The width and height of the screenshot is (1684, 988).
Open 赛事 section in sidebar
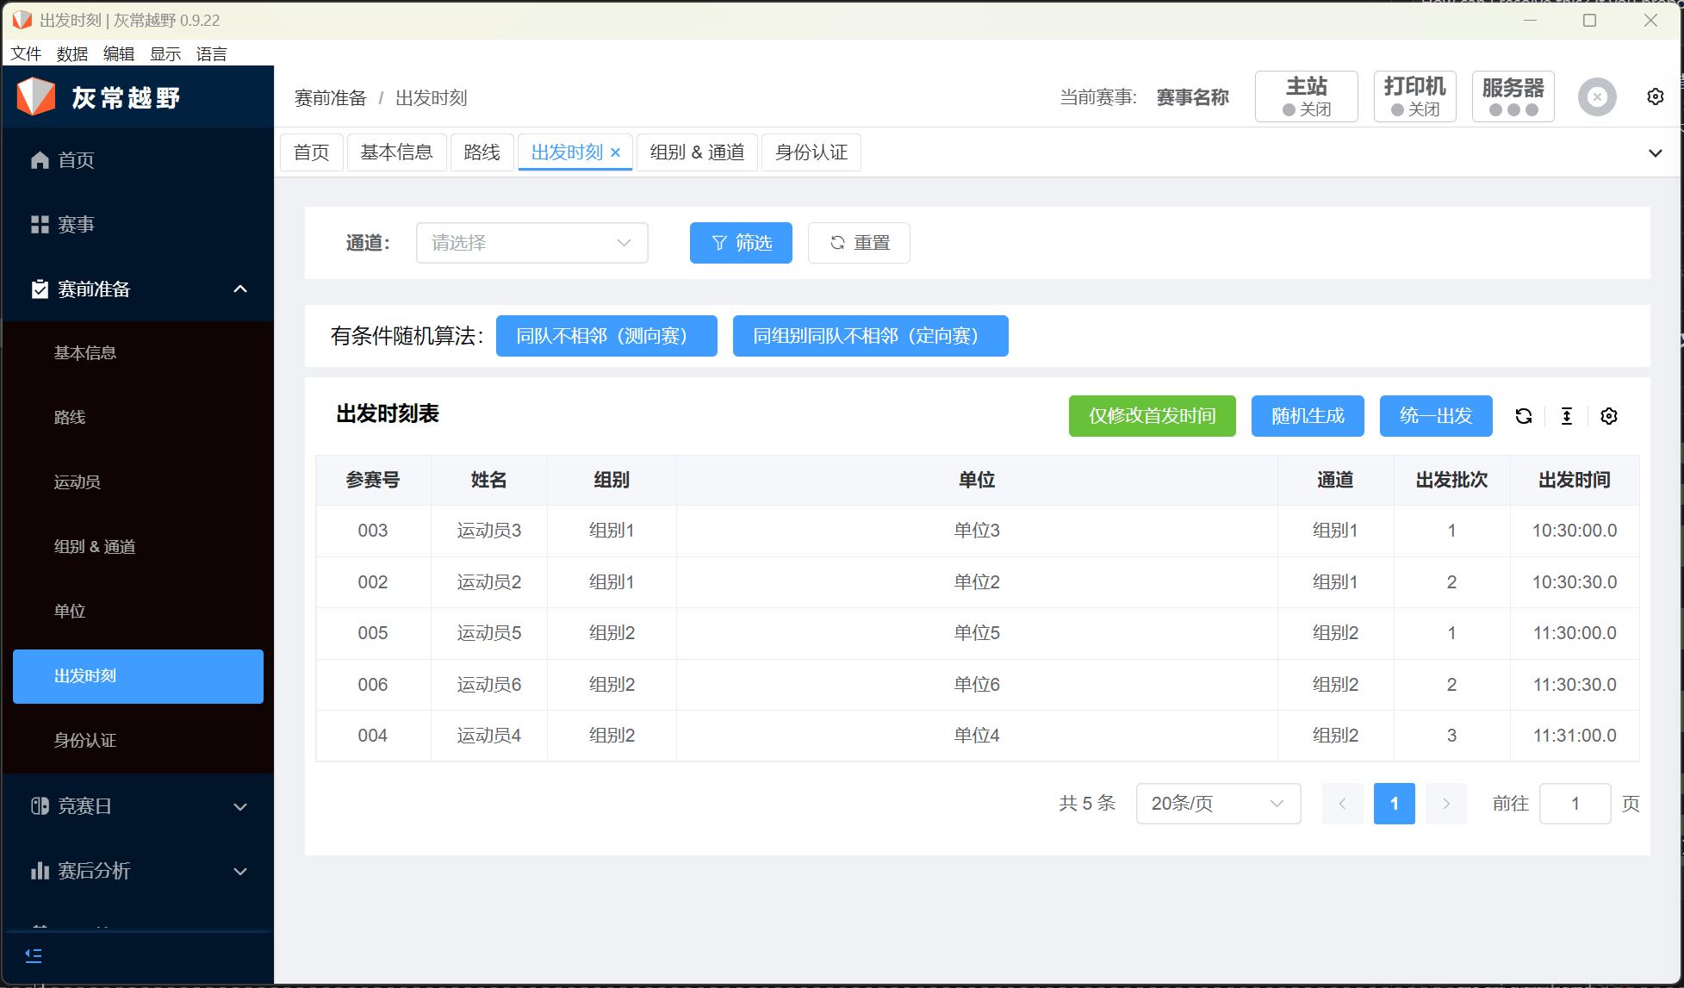point(76,225)
